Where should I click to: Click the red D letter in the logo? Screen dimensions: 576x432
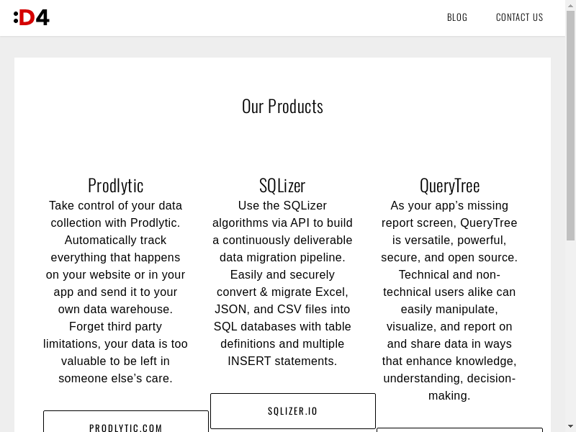pyautogui.click(x=27, y=17)
